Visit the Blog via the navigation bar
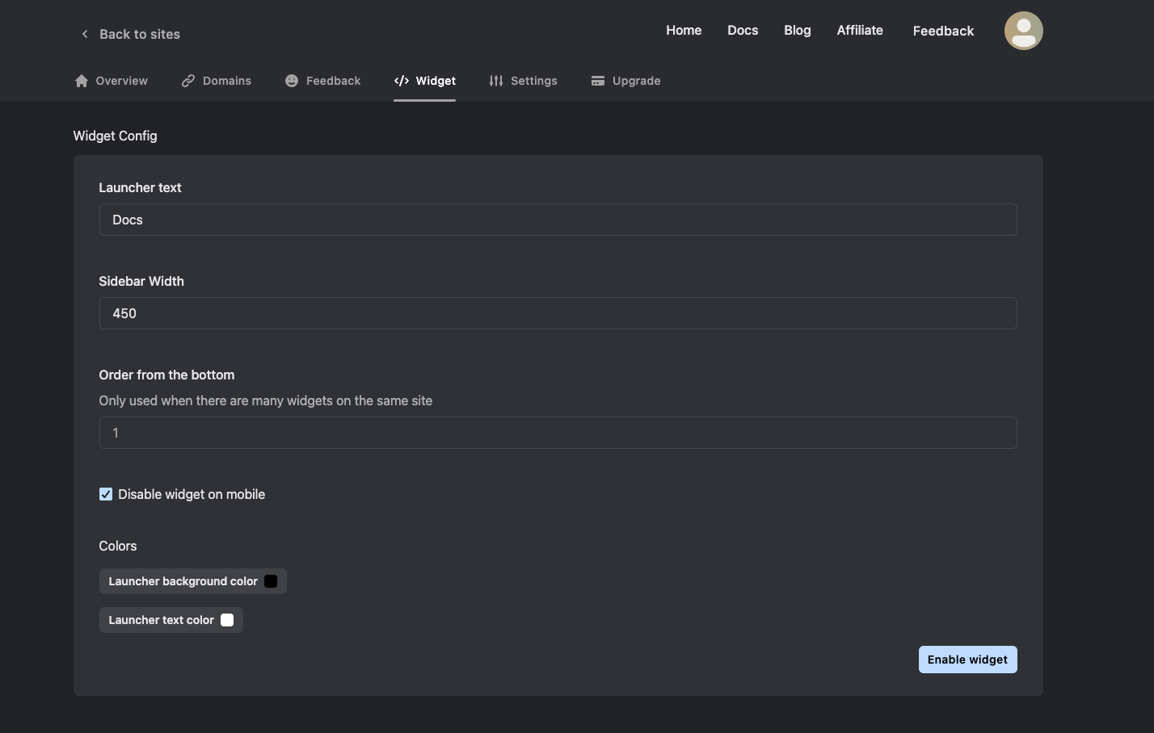1154x733 pixels. [x=797, y=30]
